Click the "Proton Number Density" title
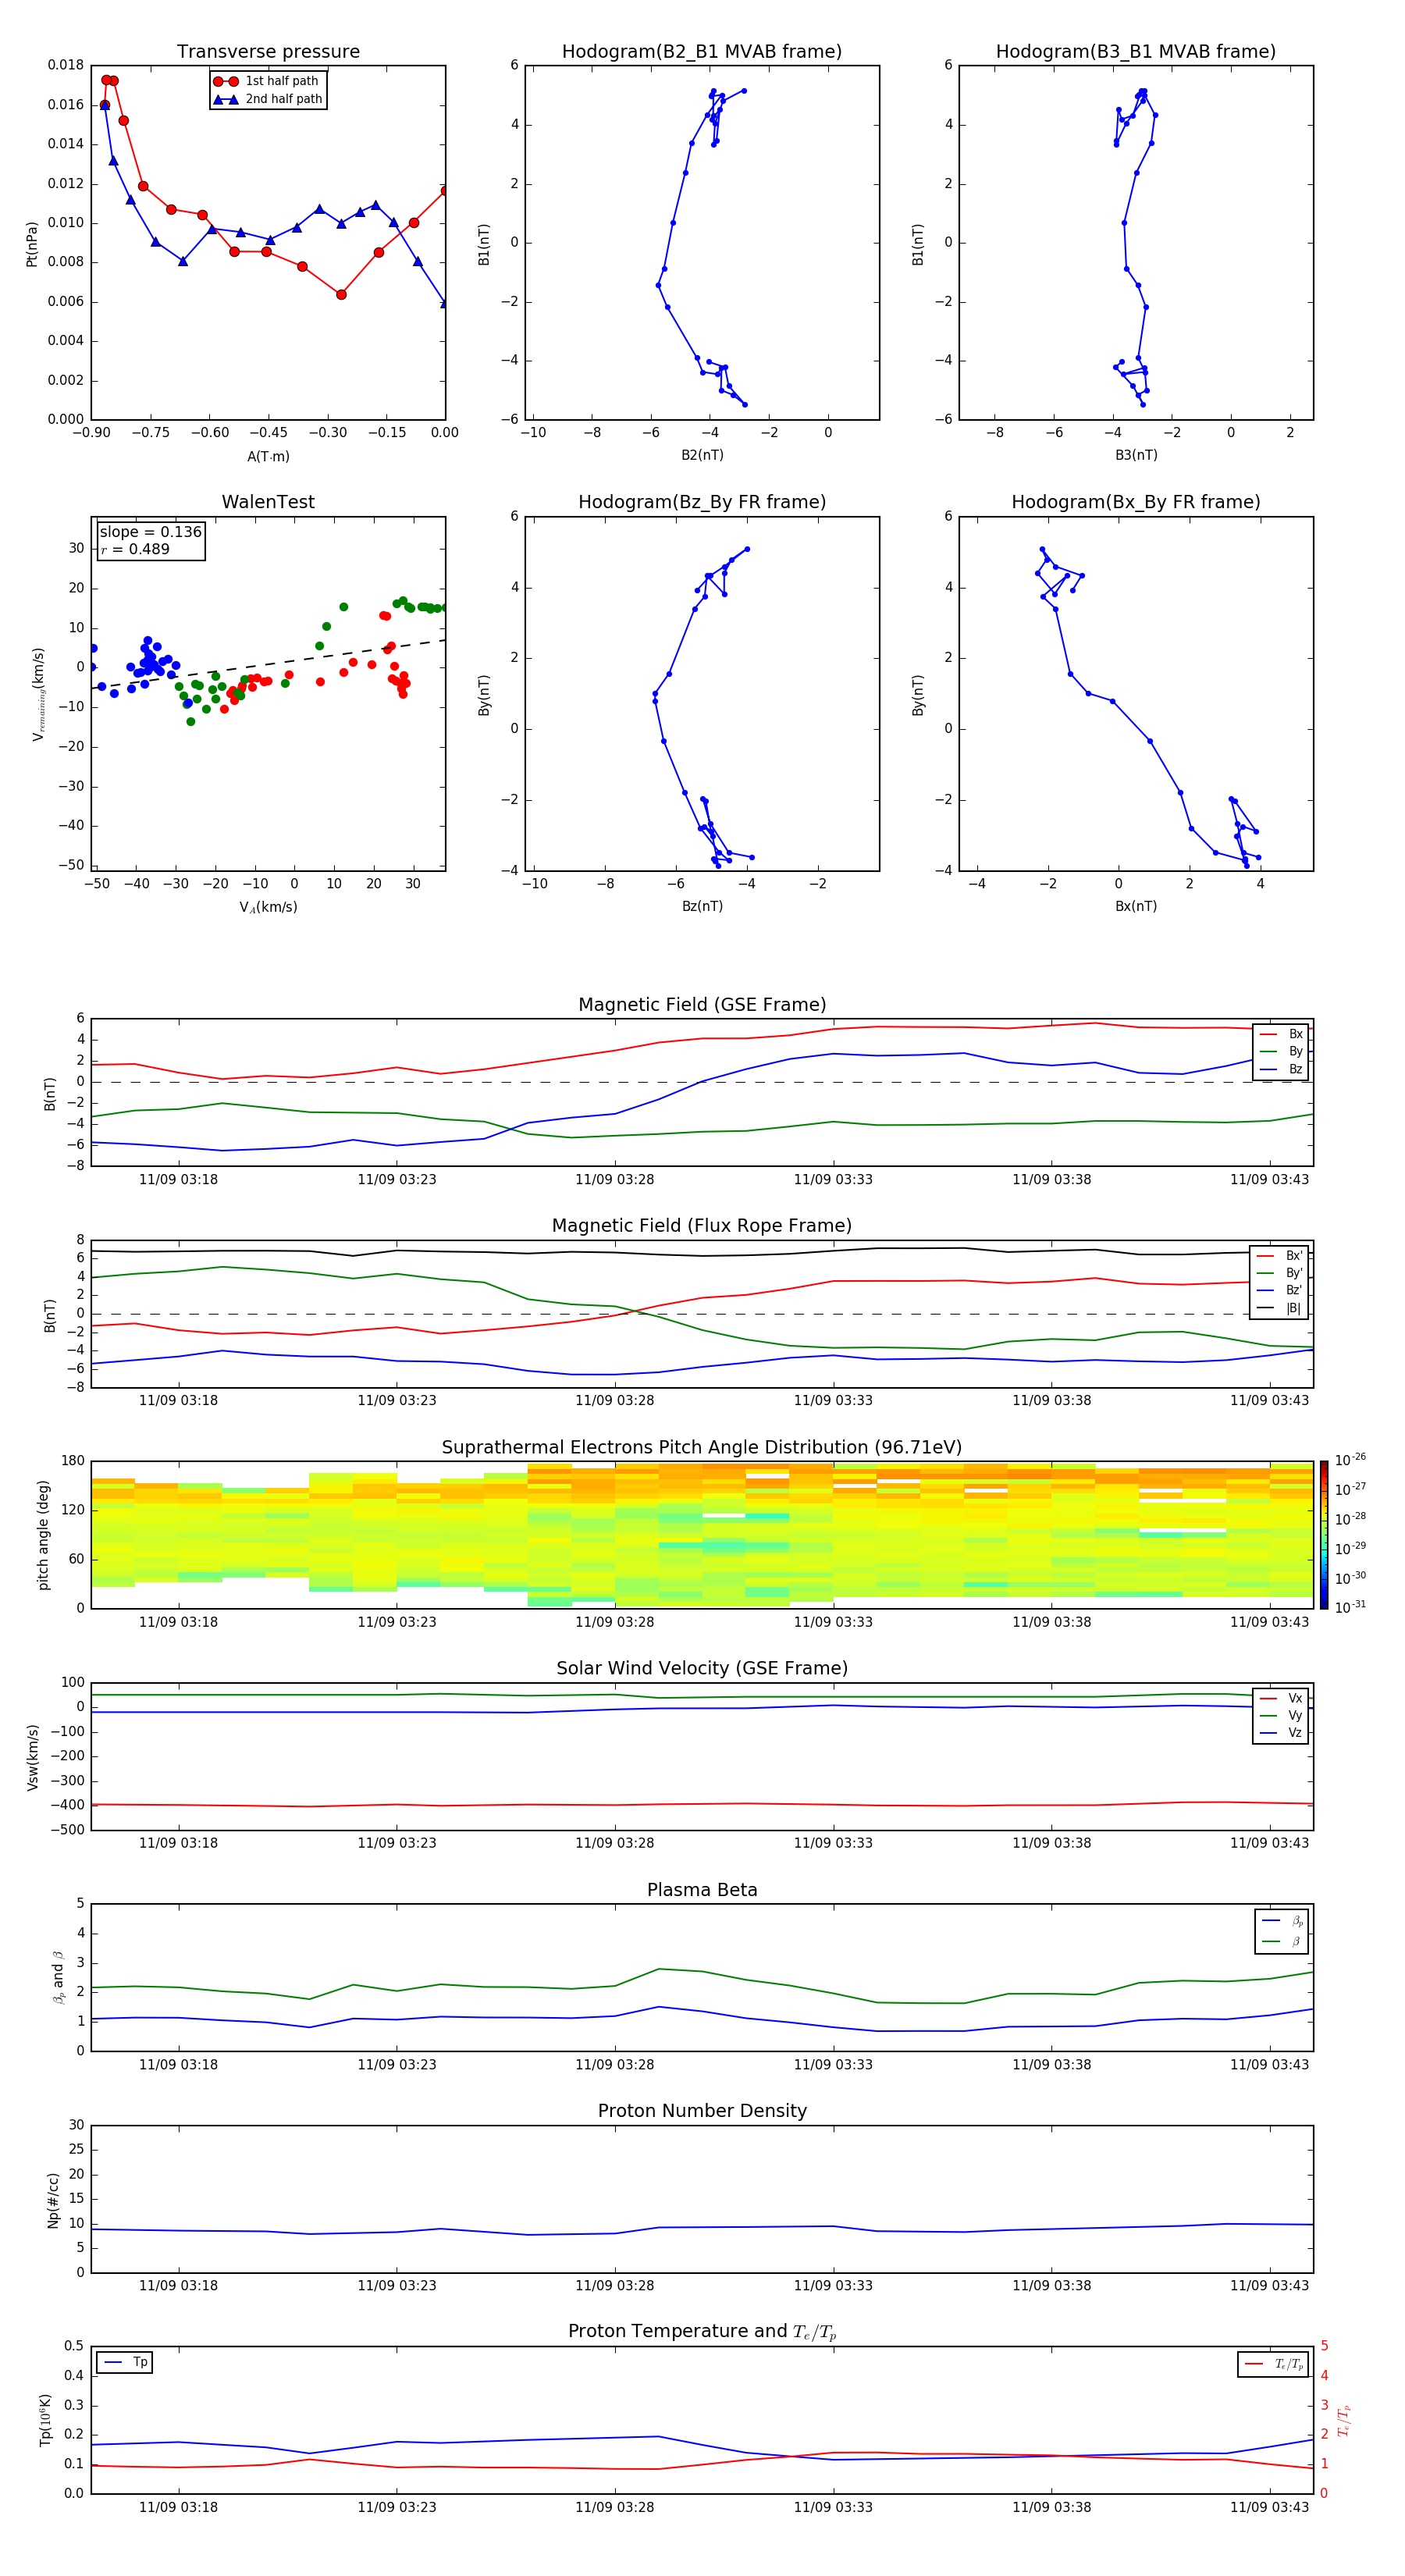The height and width of the screenshot is (2576, 1405). coord(702,2111)
